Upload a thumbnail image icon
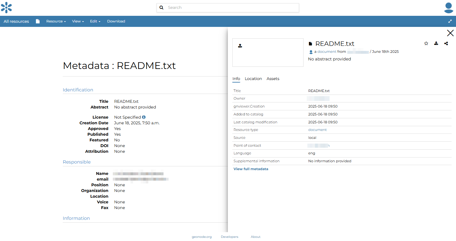 240,46
